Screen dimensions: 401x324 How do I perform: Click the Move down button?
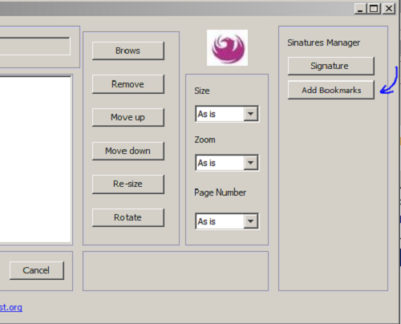coord(128,151)
